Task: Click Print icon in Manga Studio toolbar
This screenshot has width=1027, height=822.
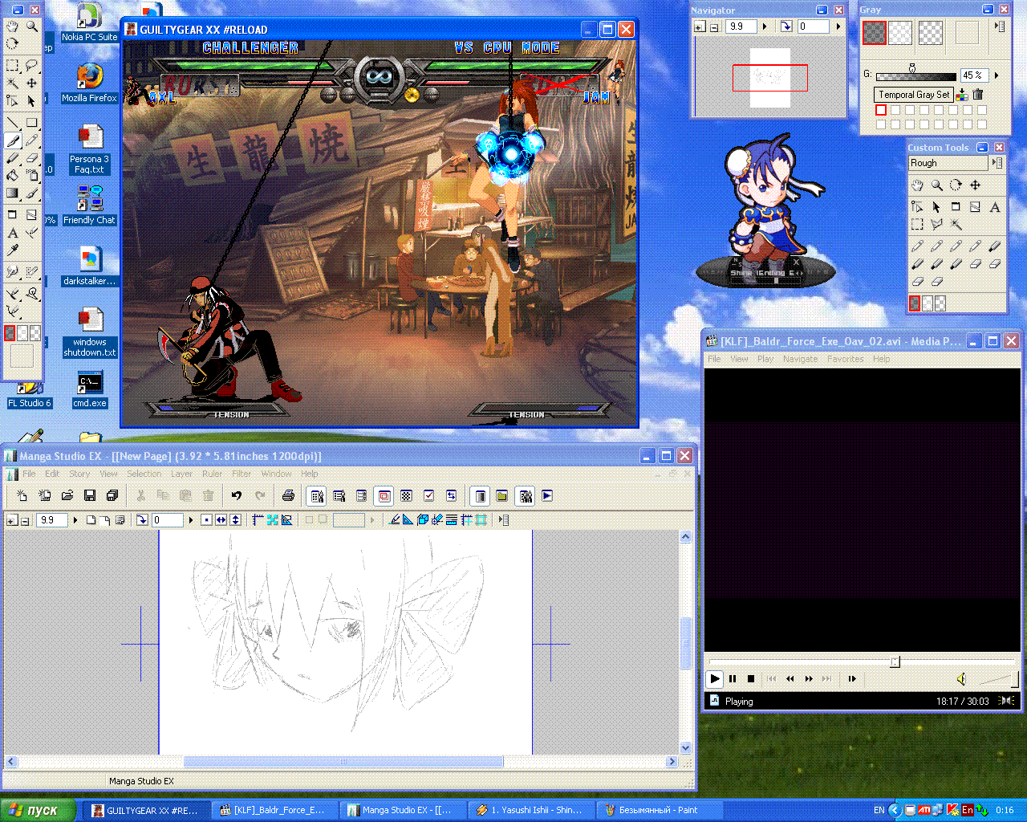Action: tap(288, 496)
